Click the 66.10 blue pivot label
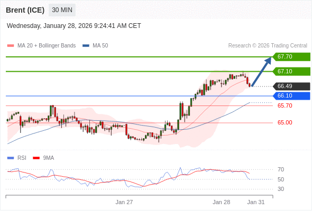 click(291, 96)
